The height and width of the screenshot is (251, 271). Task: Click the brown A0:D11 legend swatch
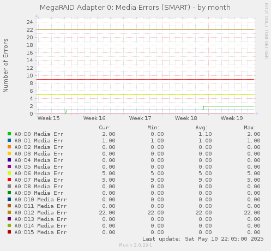point(9,206)
